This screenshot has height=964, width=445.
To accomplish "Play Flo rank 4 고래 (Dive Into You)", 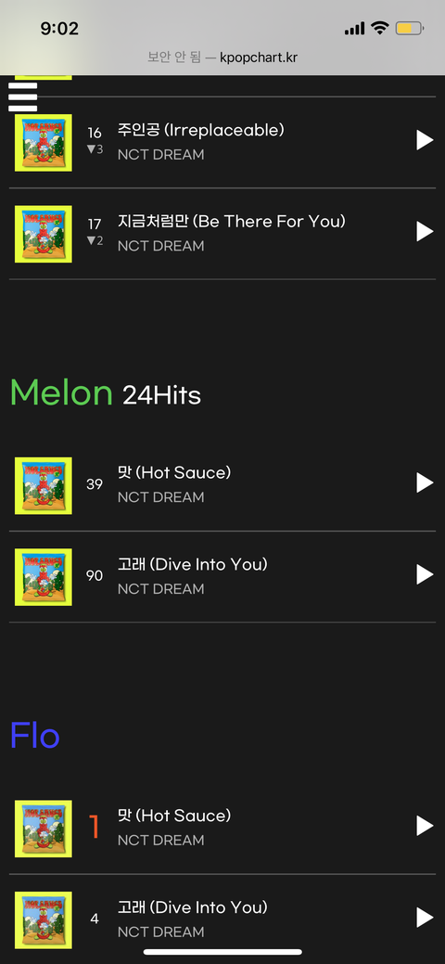I will 425,918.
